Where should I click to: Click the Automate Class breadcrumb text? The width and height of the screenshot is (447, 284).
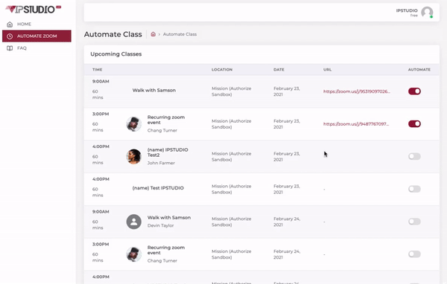180,34
